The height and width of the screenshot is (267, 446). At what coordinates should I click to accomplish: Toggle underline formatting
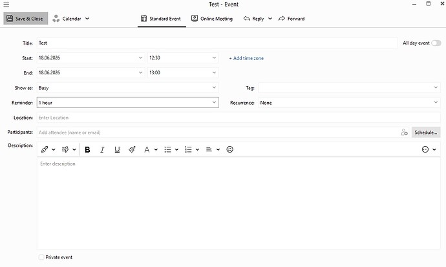117,149
